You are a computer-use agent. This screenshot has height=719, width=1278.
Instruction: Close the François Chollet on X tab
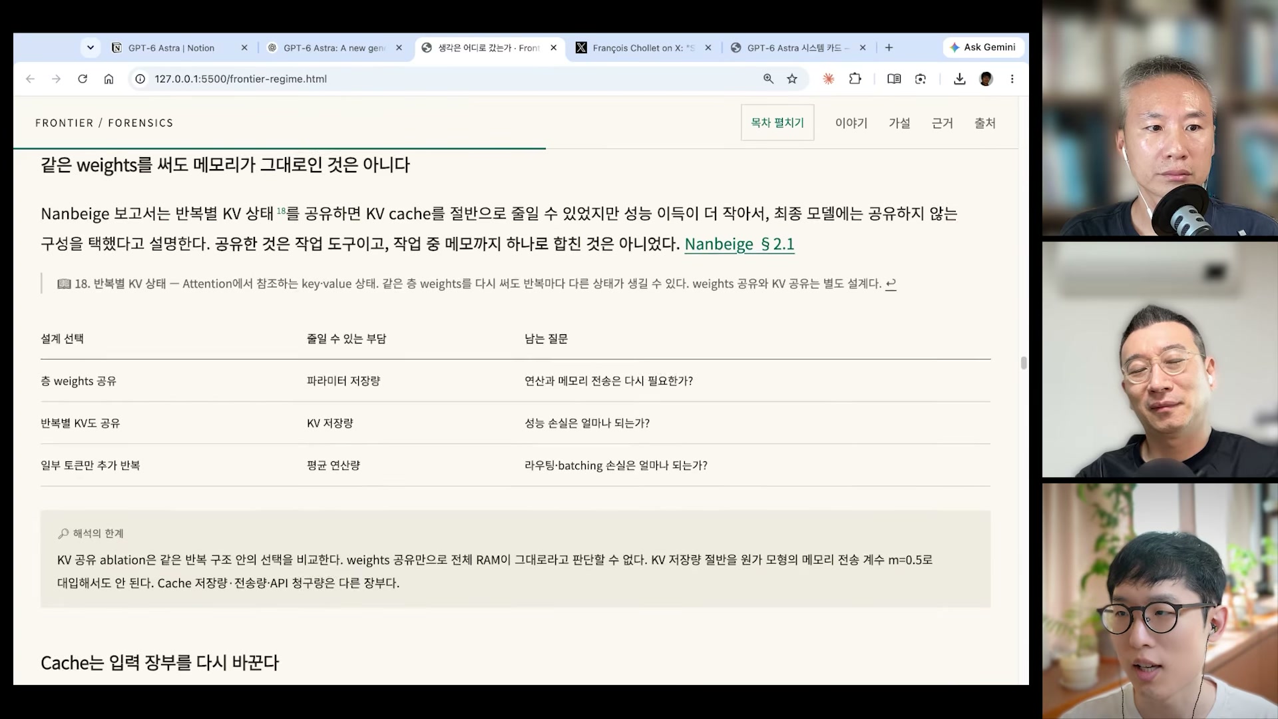click(708, 48)
